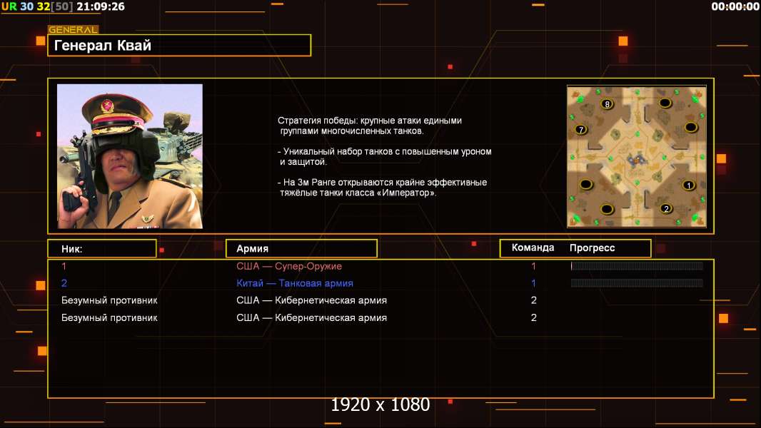The height and width of the screenshot is (428, 761).
Task: Click the GENERAL label tag
Action: coord(74,29)
